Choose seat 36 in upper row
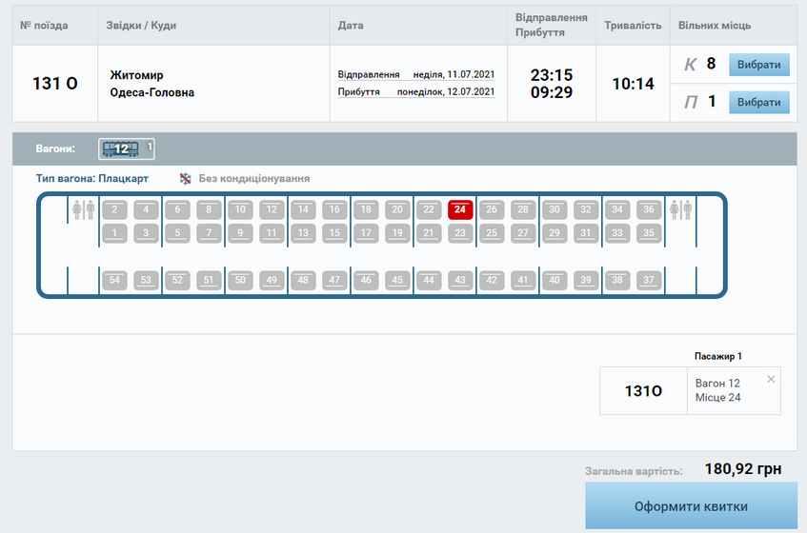The width and height of the screenshot is (807, 533). (x=649, y=209)
